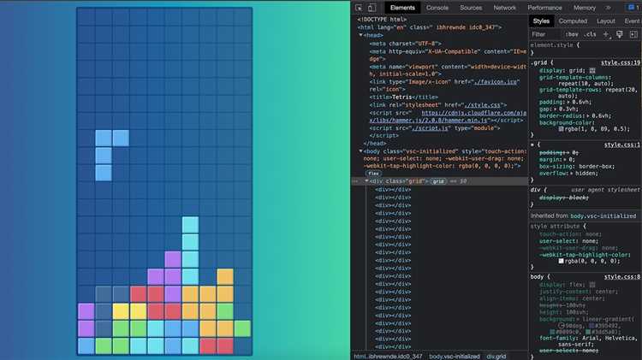Click the box-sizing: border-box declaration
Image resolution: width=642 pixels, height=360 pixels.
(x=576, y=167)
